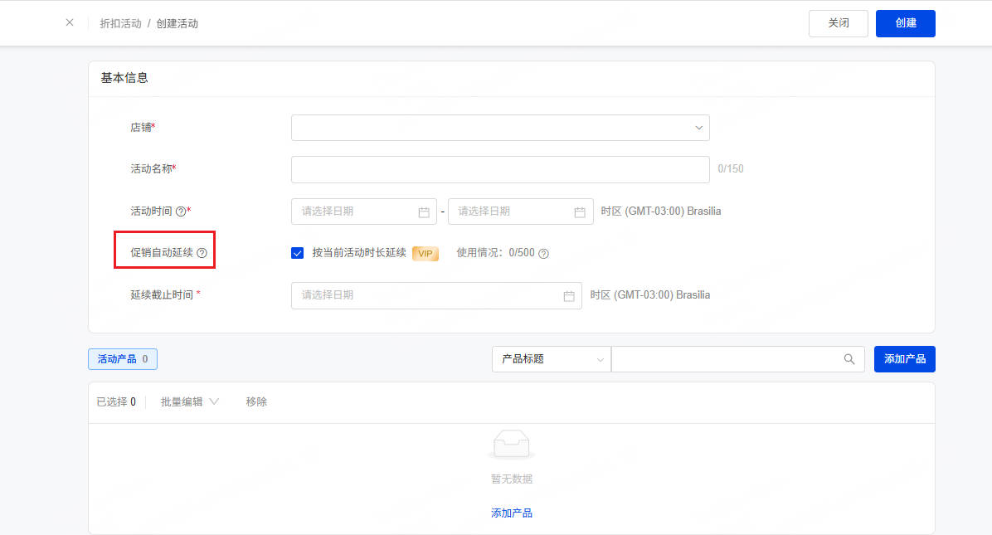The image size is (992, 535).
Task: Click the X icon beside the breadcrumb
Action: point(70,23)
